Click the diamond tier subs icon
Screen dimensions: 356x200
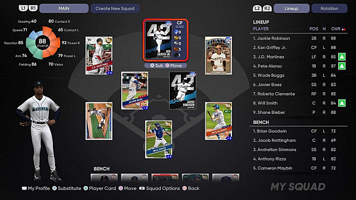[176, 32]
